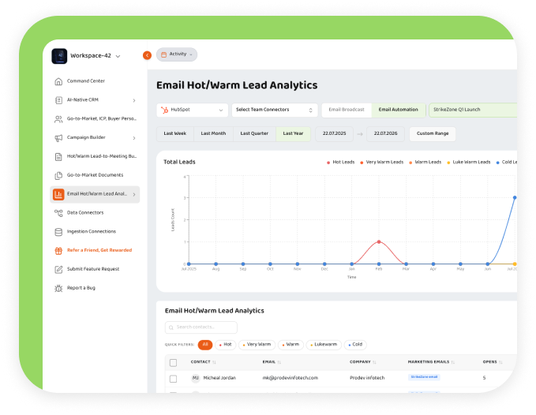Open Submit Feature Request pencil icon
Image resolution: width=536 pixels, height=415 pixels.
tap(58, 270)
